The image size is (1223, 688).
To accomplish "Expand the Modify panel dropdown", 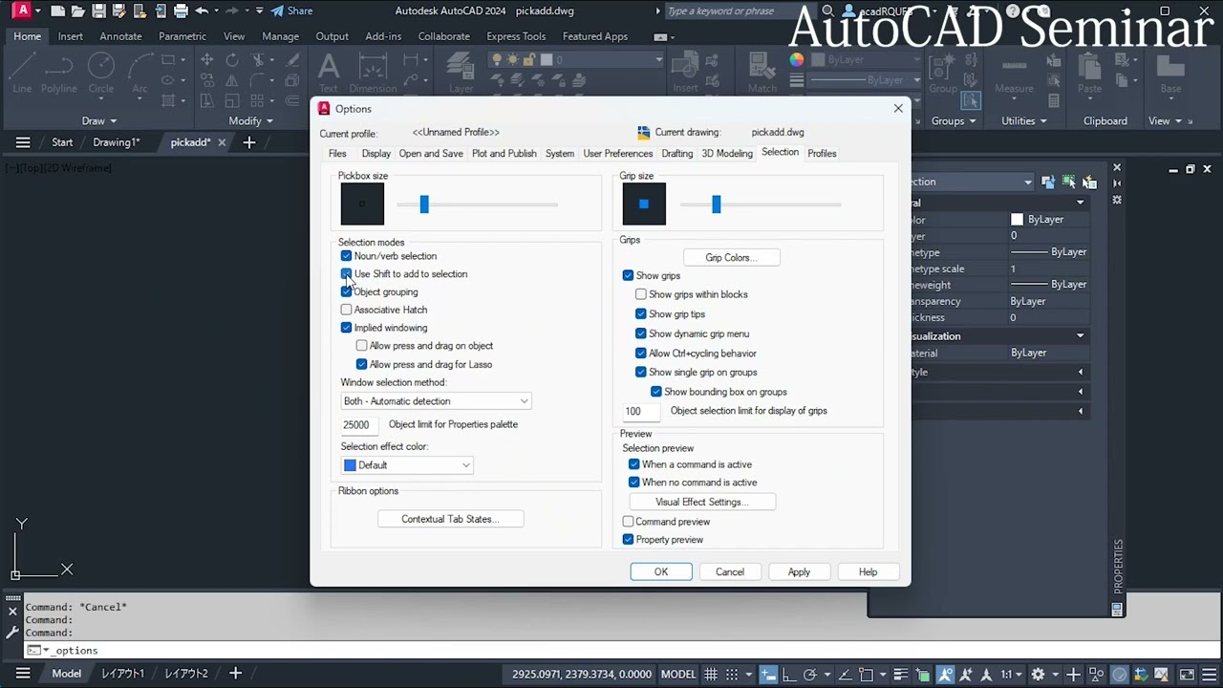I will [251, 121].
